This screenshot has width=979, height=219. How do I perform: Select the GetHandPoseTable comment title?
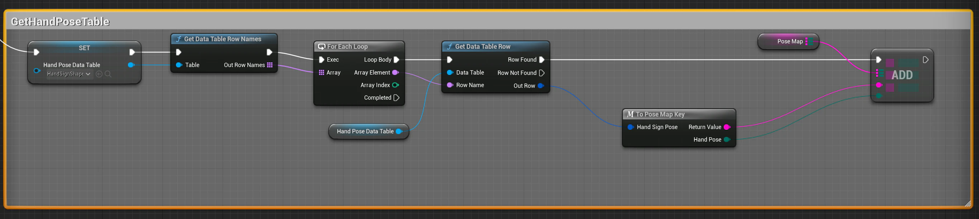pyautogui.click(x=60, y=21)
